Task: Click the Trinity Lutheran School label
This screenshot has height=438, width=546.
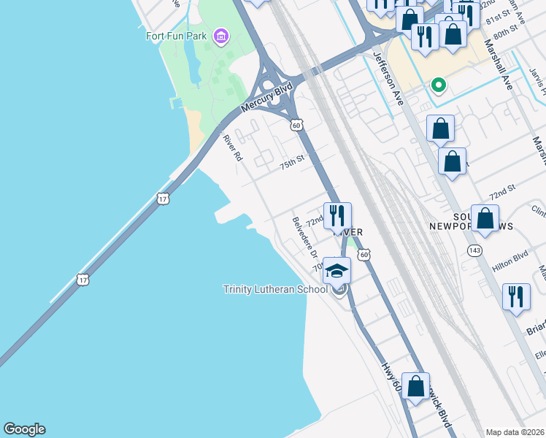Action: (275, 289)
